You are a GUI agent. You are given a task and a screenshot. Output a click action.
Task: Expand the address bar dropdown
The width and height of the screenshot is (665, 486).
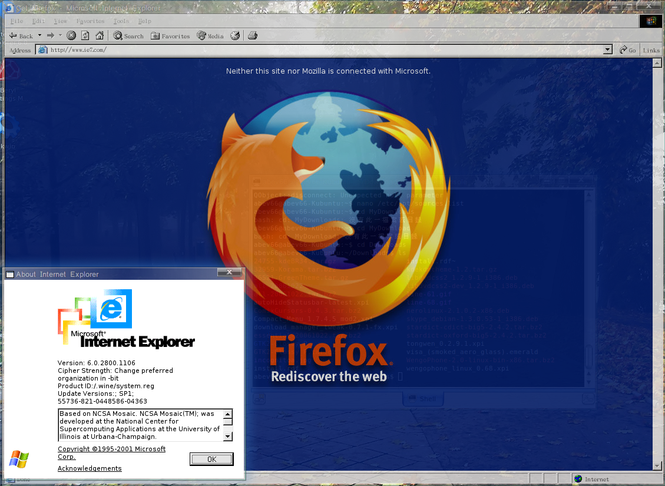(608, 50)
